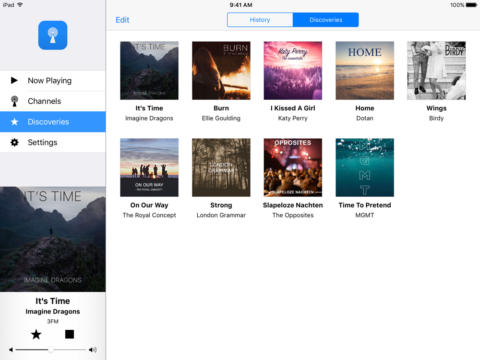480x360 pixels.
Task: Switch to the Discoveries segmented tab
Action: (x=326, y=20)
